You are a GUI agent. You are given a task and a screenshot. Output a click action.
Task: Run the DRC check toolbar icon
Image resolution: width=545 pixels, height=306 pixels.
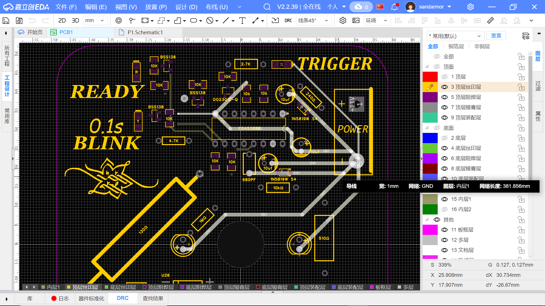(288, 20)
